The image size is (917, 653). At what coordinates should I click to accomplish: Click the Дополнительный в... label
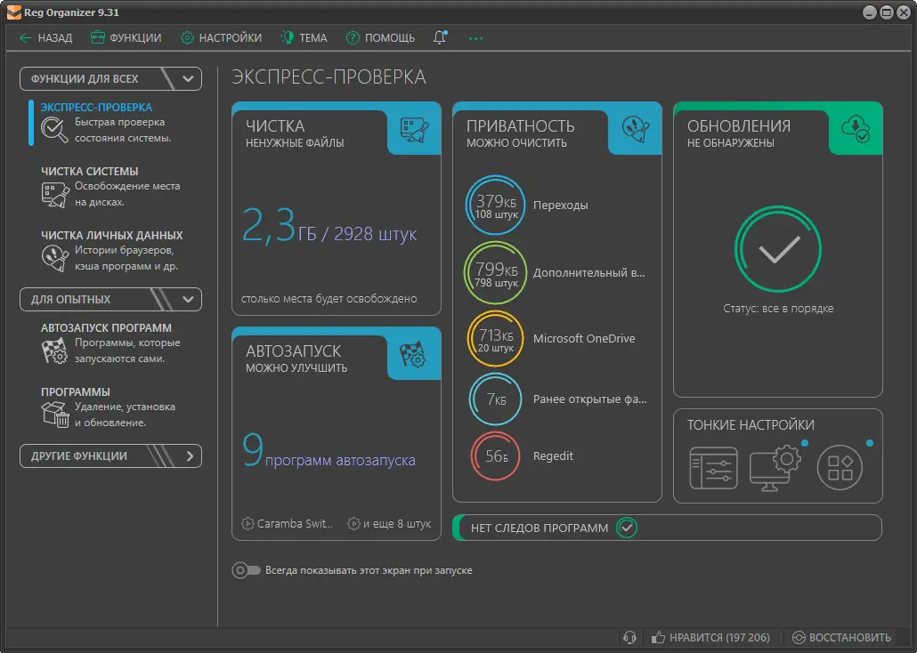588,273
